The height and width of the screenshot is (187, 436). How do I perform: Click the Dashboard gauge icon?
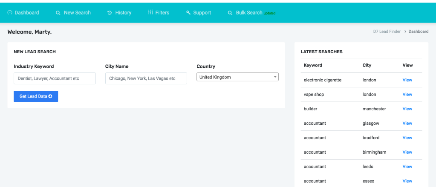coord(10,13)
